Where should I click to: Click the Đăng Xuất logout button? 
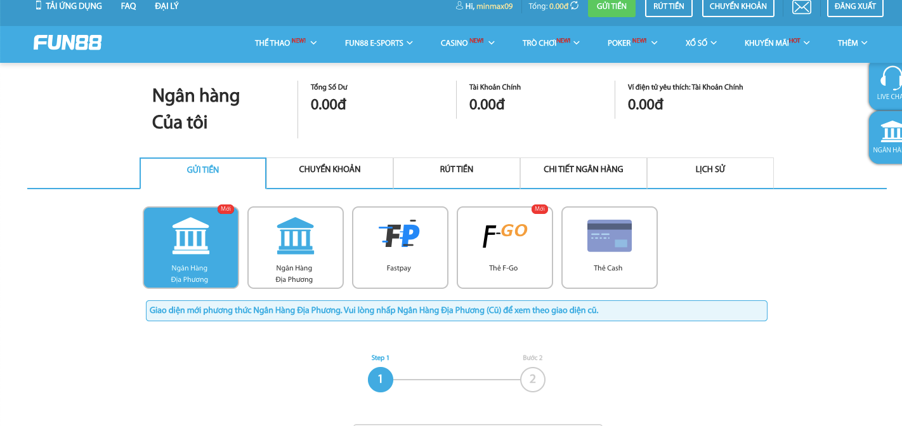[855, 7]
